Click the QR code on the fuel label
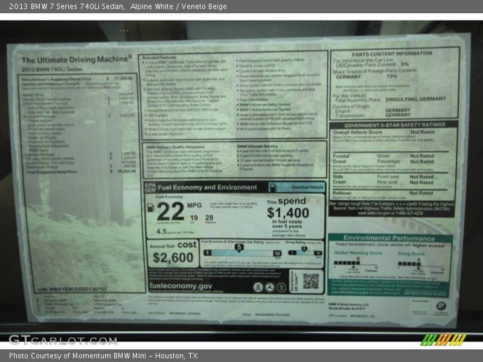The image size is (483, 362). tap(310, 281)
